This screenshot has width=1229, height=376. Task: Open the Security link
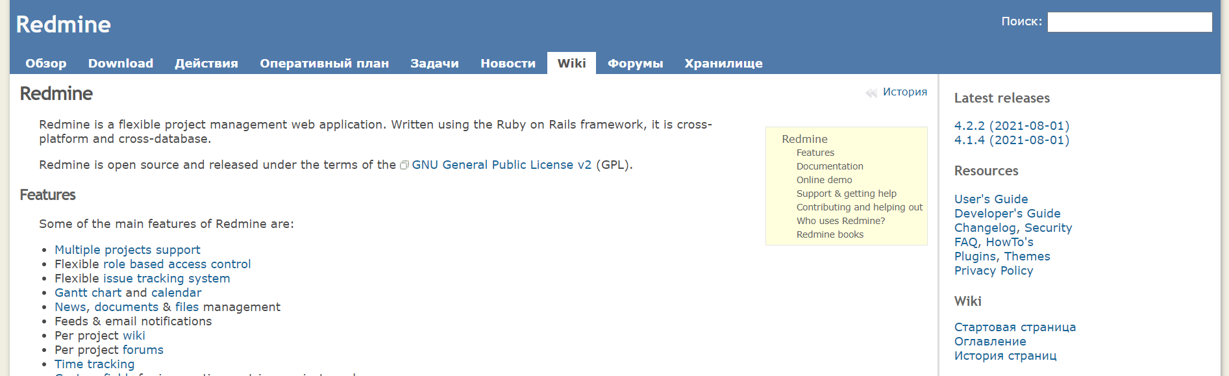click(x=1049, y=228)
